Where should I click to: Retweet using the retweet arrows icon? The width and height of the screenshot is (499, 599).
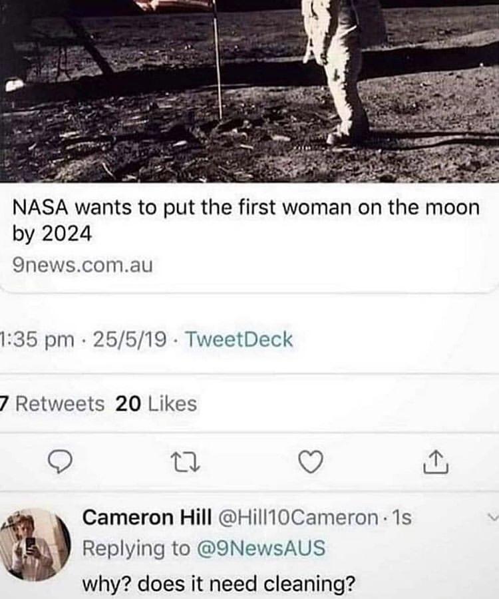(185, 463)
